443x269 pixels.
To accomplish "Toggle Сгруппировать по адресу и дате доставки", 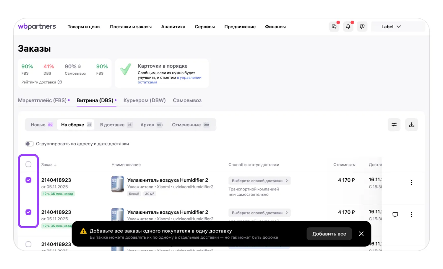I will [30, 144].
